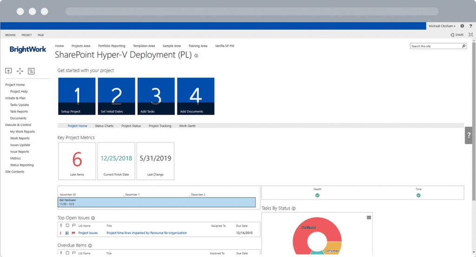Click the upload icon under BrightWork logo

point(8,71)
